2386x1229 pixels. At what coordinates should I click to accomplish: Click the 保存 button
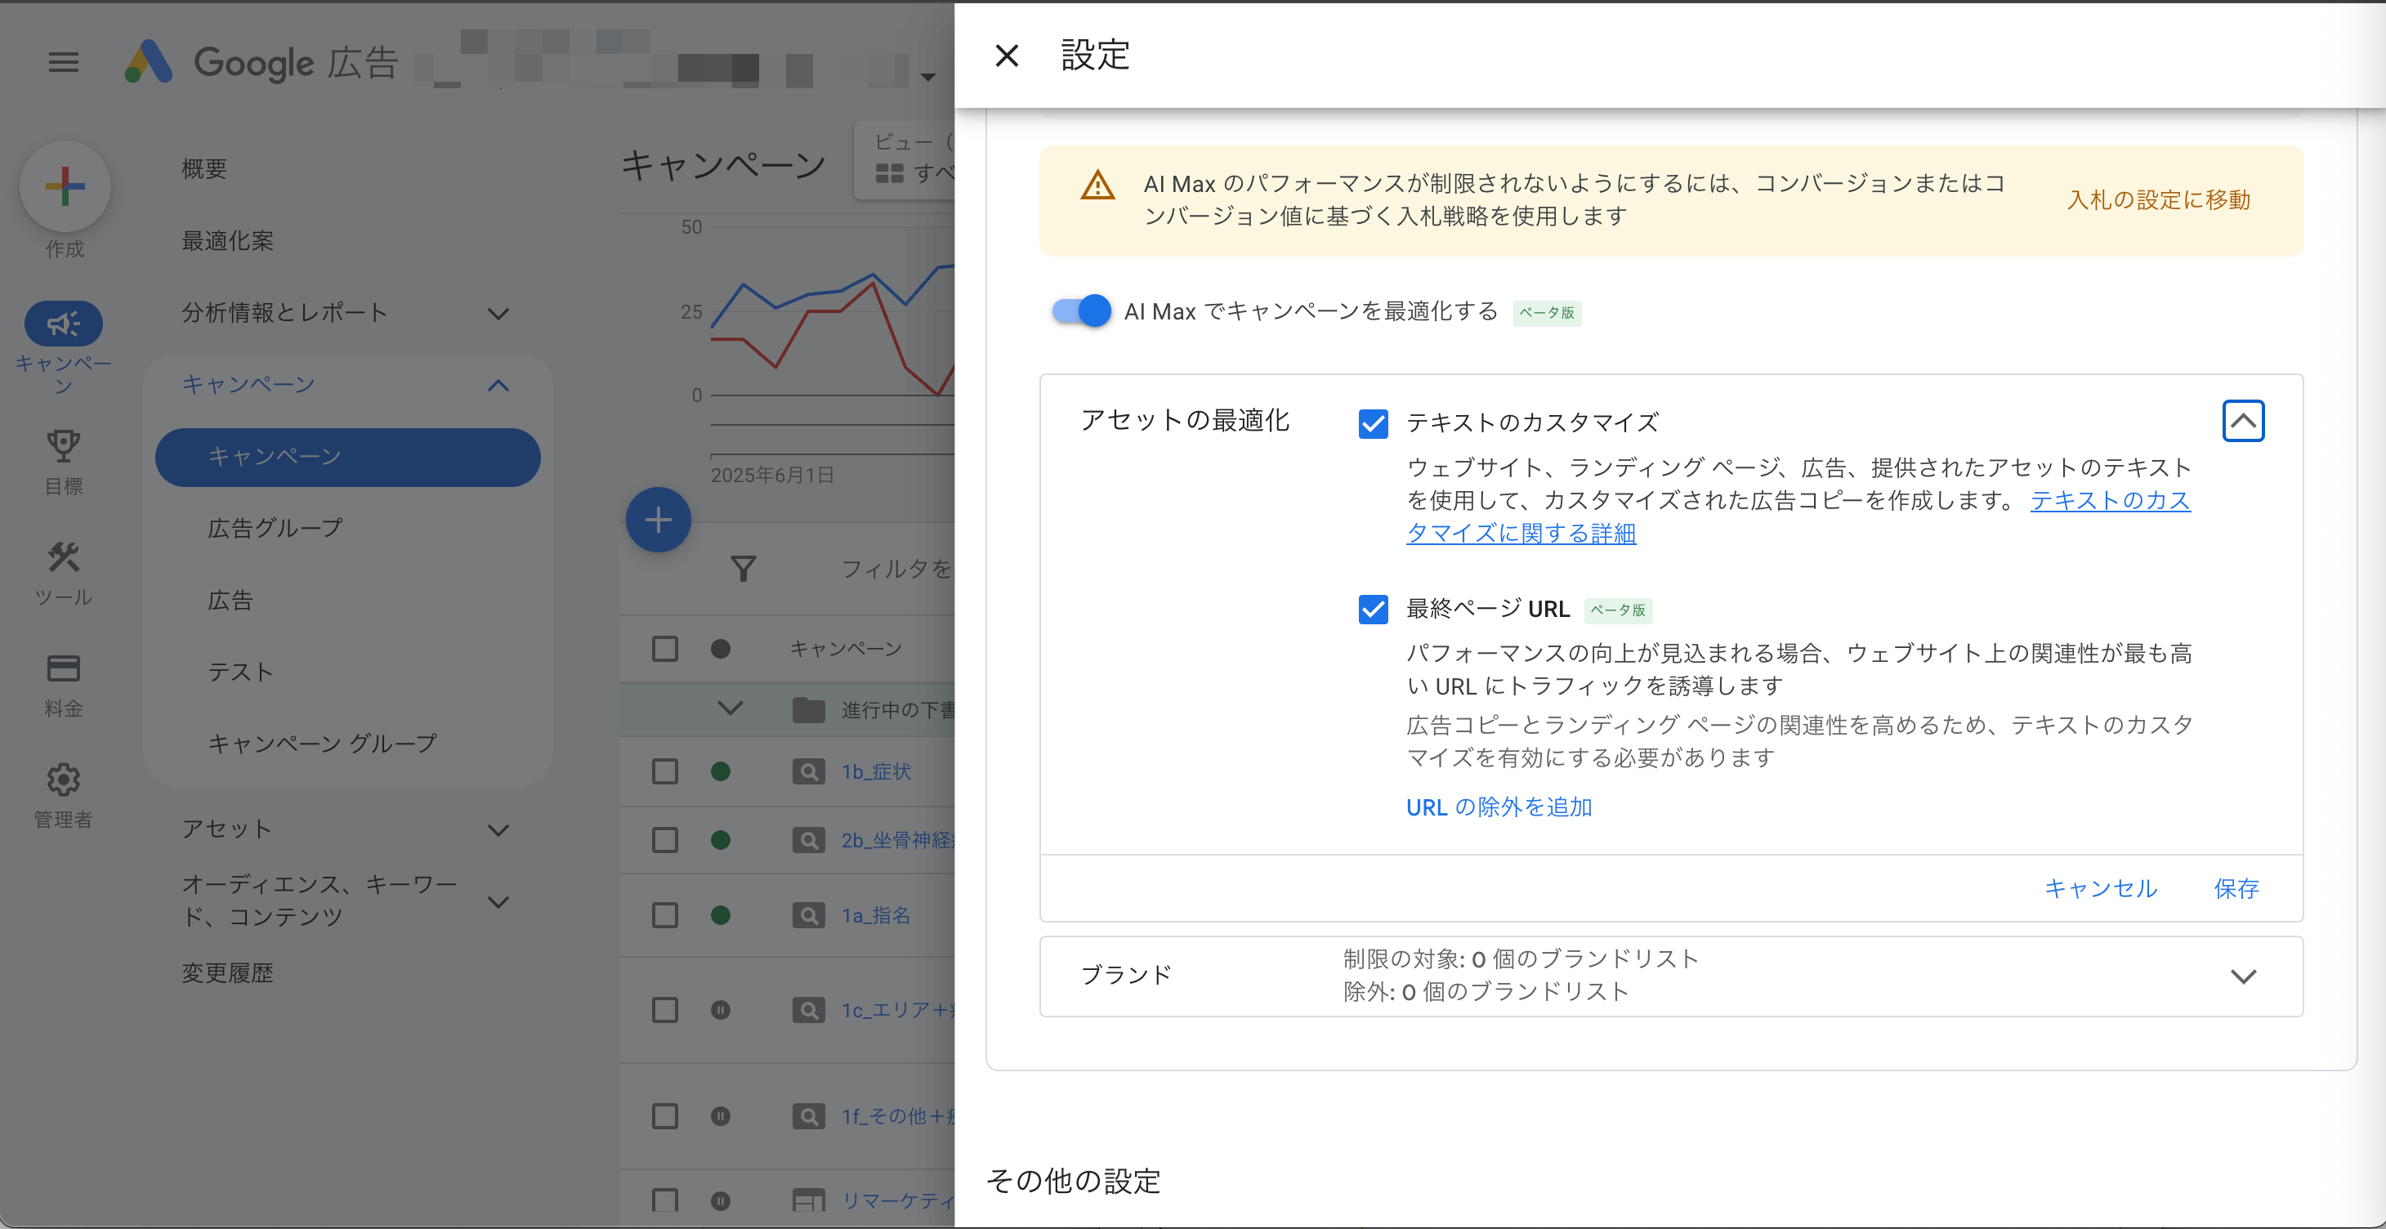pos(2236,889)
